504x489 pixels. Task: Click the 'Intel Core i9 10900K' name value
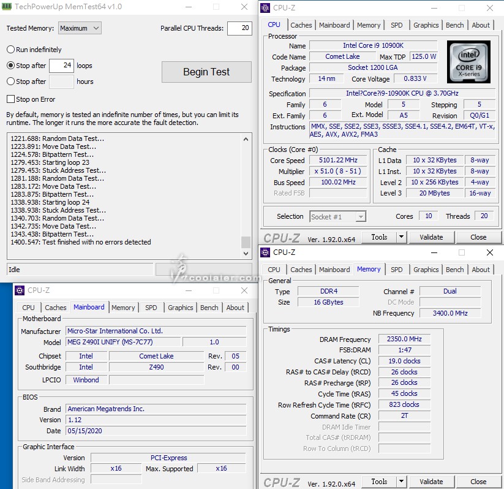[373, 45]
